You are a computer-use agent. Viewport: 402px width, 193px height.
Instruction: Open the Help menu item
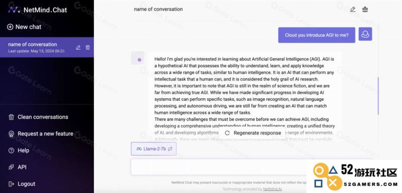19,150
